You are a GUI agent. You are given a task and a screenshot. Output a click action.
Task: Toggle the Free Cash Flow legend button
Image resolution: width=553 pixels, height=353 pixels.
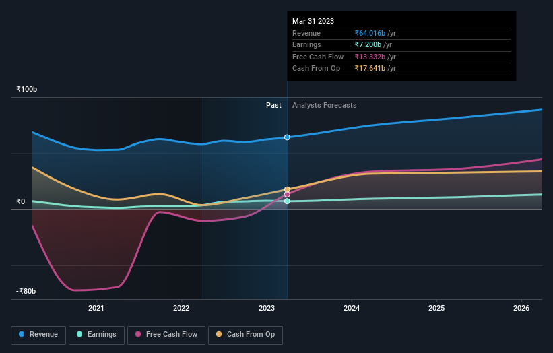tap(166, 335)
